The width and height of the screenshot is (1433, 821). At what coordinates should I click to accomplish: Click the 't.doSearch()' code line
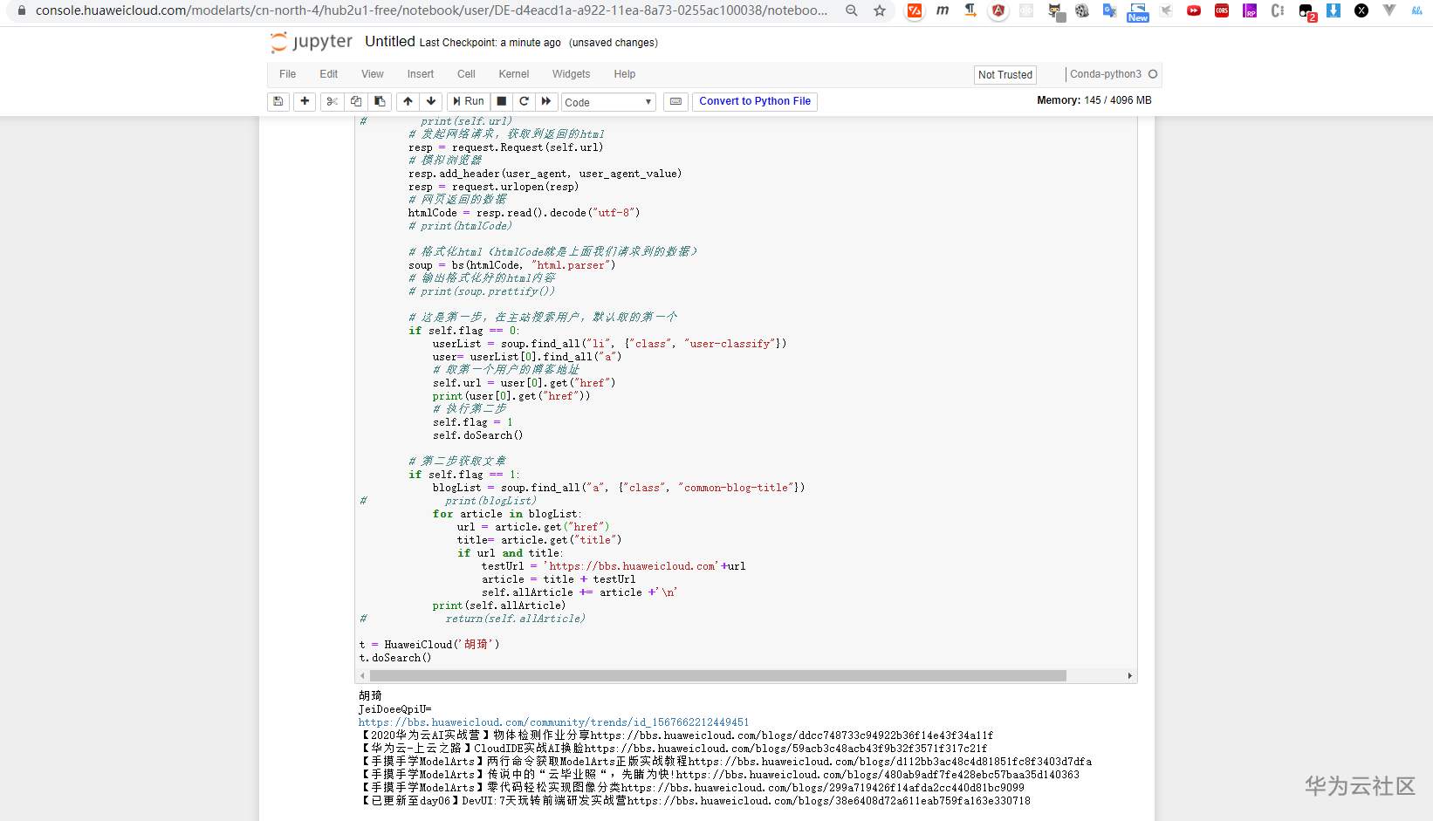click(395, 658)
